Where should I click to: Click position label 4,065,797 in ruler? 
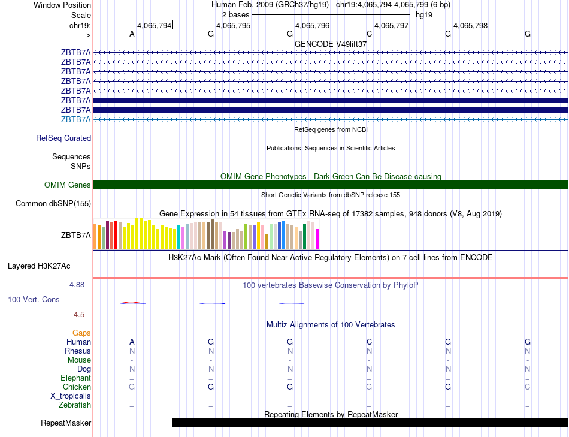pos(392,25)
